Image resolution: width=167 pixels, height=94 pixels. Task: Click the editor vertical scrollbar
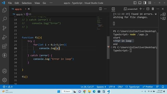tap(108, 48)
